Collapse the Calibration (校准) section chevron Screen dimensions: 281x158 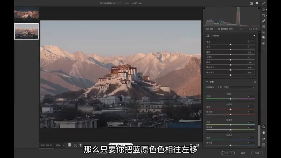tap(207, 82)
